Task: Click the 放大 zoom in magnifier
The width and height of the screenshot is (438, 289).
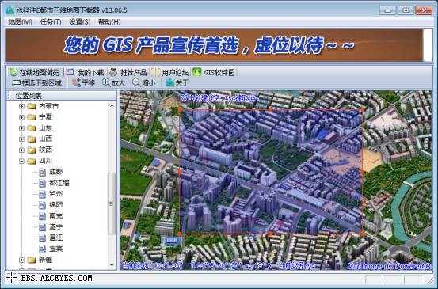Action: click(106, 82)
